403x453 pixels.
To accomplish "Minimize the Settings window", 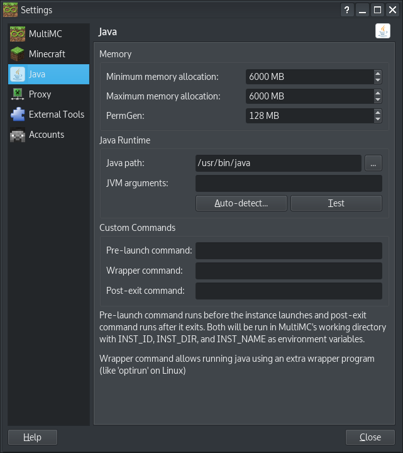I will pos(362,10).
